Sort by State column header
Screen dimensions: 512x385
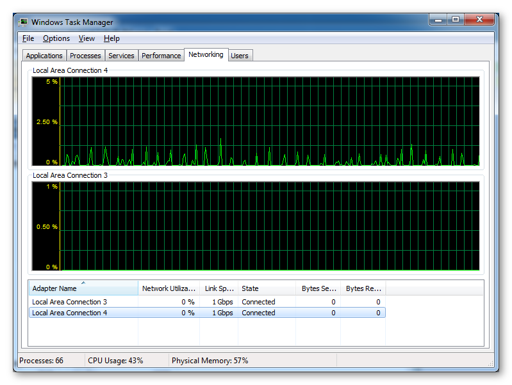[267, 288]
